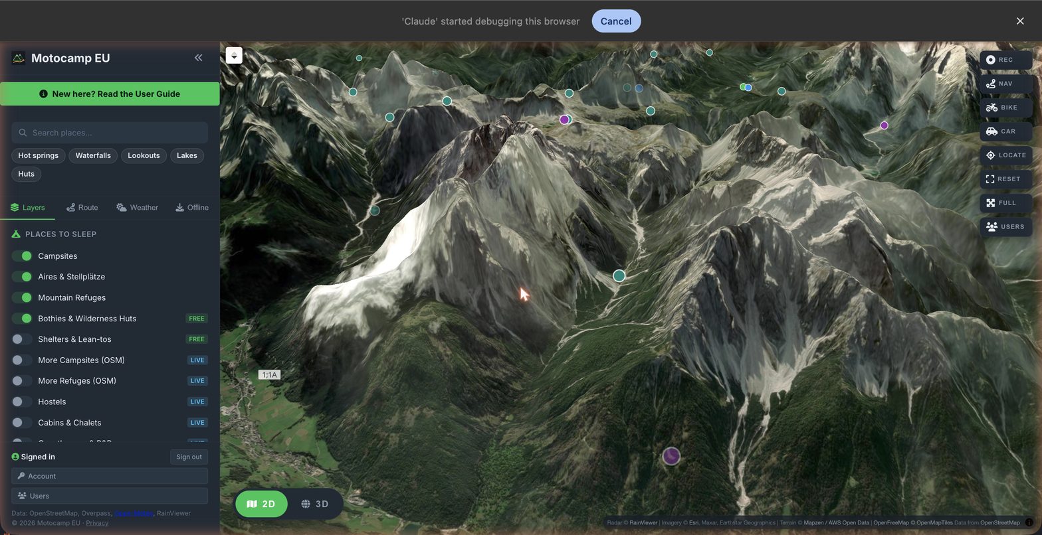Viewport: 1042px width, 535px height.
Task: Click the Motocamp EU logo icon
Action: coord(19,58)
